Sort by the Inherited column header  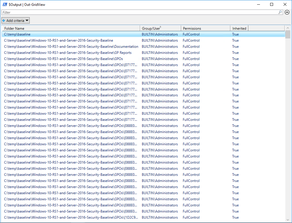(x=239, y=28)
